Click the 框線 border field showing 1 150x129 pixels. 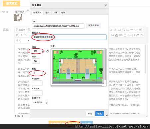[37, 73]
